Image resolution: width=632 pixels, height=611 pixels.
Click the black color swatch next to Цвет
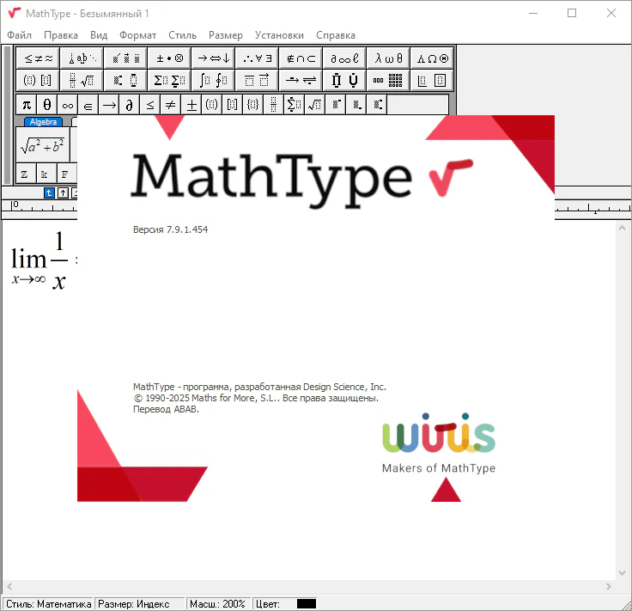click(307, 604)
